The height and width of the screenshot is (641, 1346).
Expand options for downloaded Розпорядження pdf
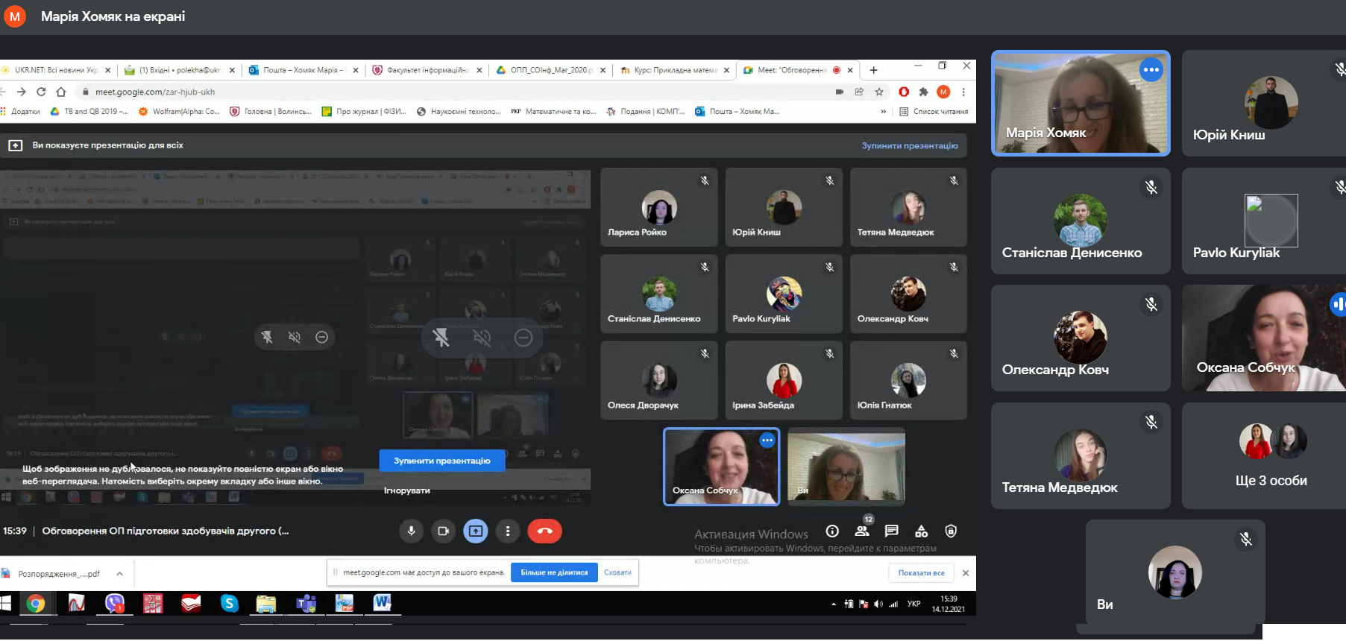119,574
